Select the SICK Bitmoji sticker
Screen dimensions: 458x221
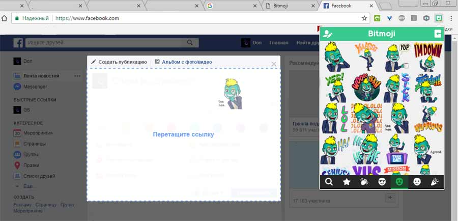(x=397, y=88)
